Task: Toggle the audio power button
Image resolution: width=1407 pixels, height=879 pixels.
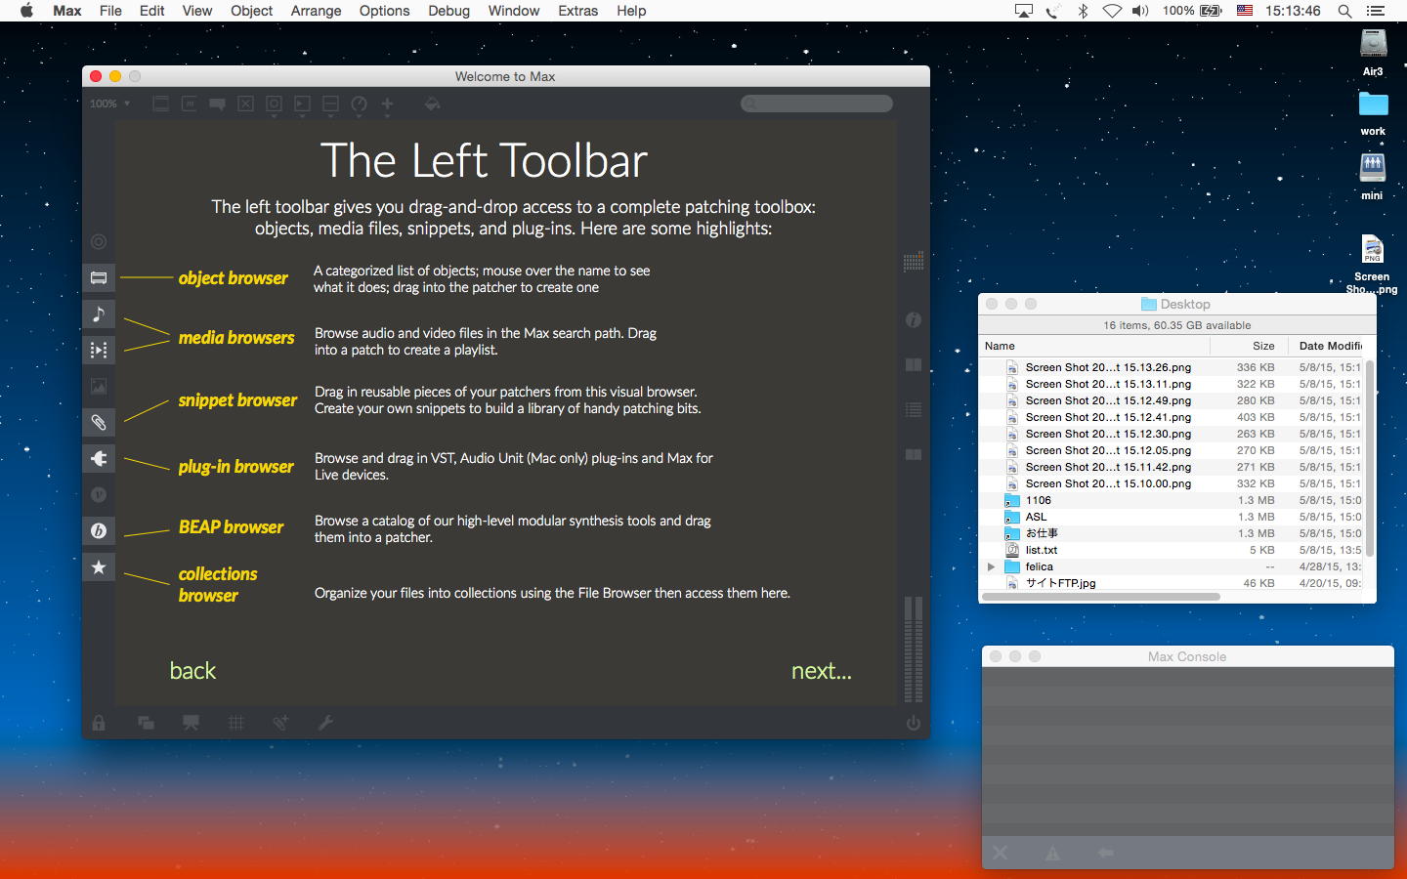Action: tap(913, 723)
